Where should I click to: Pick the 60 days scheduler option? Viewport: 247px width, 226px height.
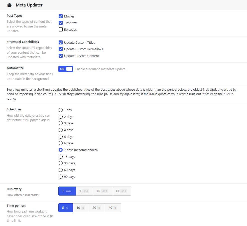click(x=61, y=170)
